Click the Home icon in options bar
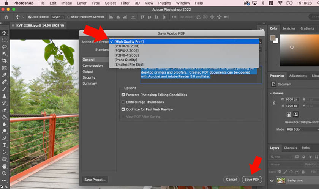Screen dimensions: 319x189 [x=6, y=17]
